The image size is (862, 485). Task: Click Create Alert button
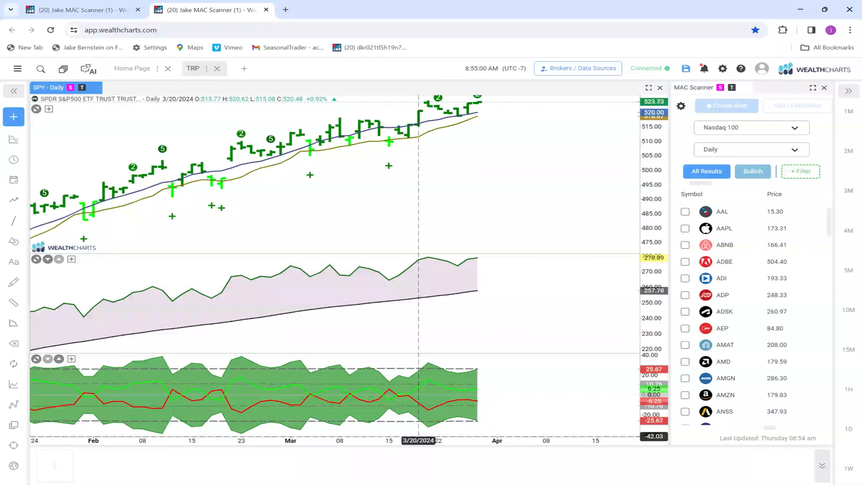(x=726, y=106)
